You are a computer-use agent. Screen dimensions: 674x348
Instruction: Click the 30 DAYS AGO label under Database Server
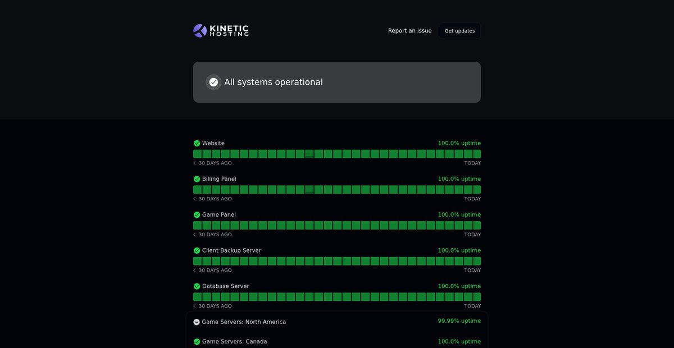(215, 306)
